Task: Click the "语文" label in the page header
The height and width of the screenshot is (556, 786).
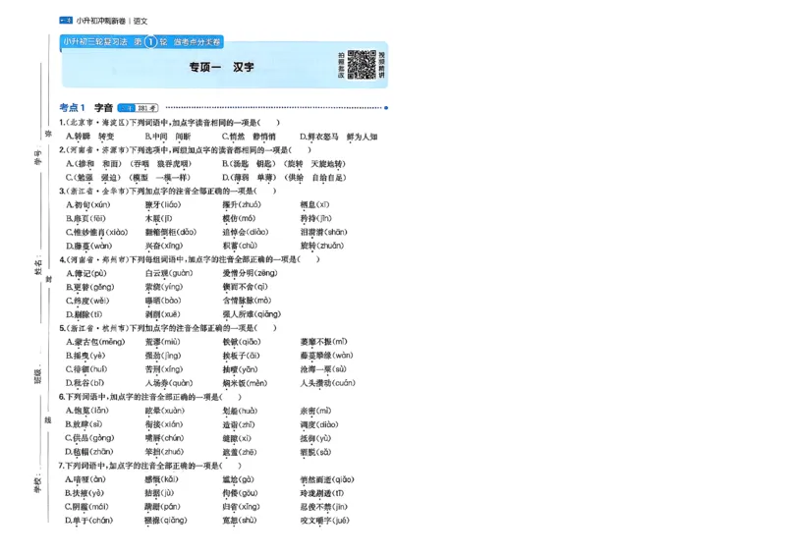Action: click(140, 21)
